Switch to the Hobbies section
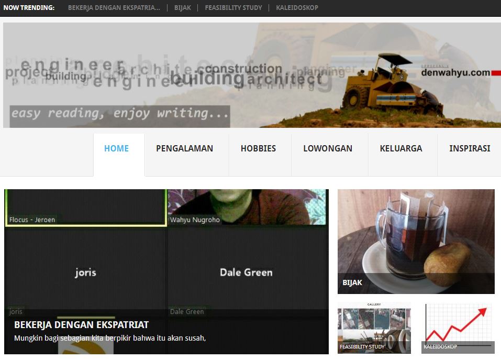This screenshot has height=359, width=501. pyautogui.click(x=258, y=148)
